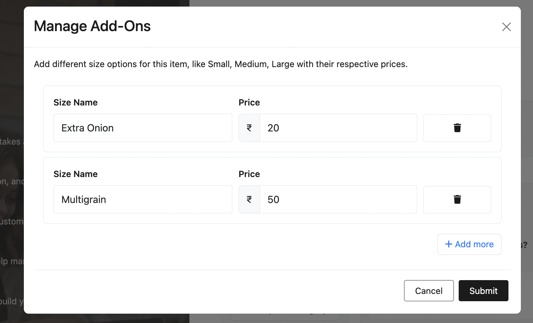Image resolution: width=533 pixels, height=323 pixels.
Task: Click the Size Name label above Multigrain
Action: 76,174
